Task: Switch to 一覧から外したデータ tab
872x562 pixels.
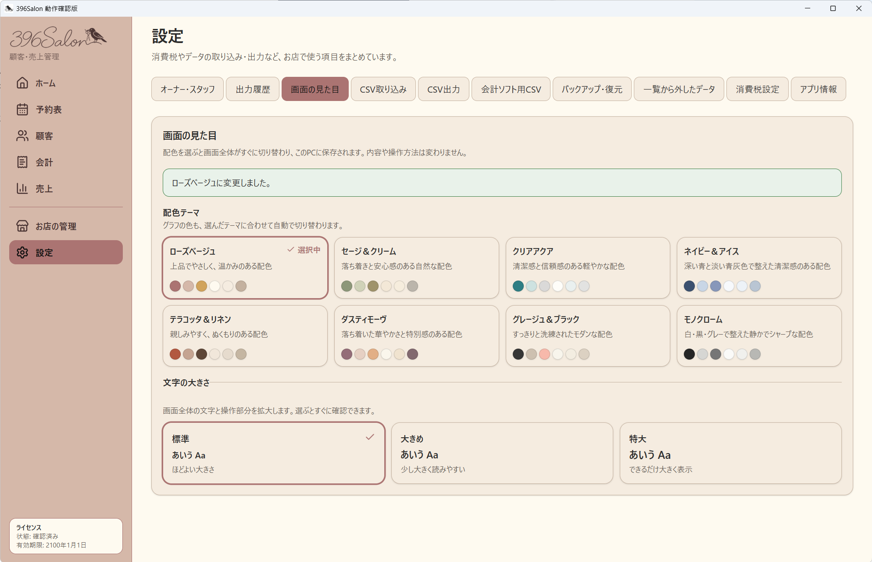Action: click(679, 89)
